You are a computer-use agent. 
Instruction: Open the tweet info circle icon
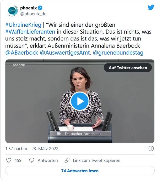(151, 149)
